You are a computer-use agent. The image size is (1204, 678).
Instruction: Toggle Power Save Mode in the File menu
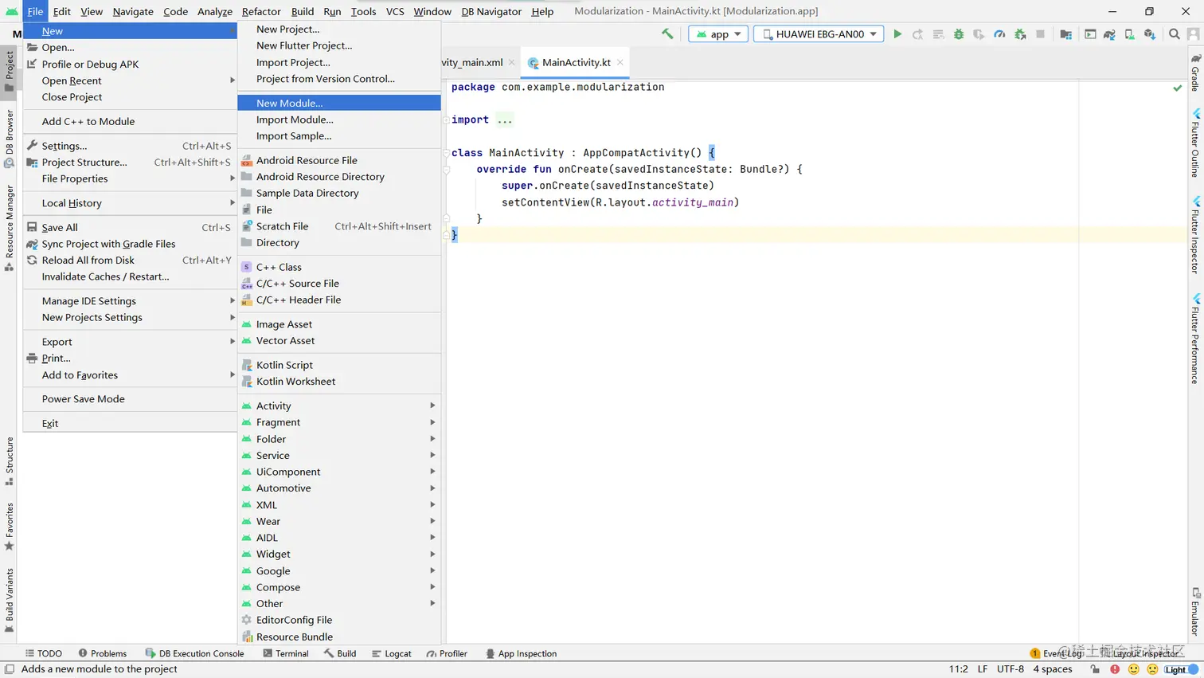pos(130,399)
